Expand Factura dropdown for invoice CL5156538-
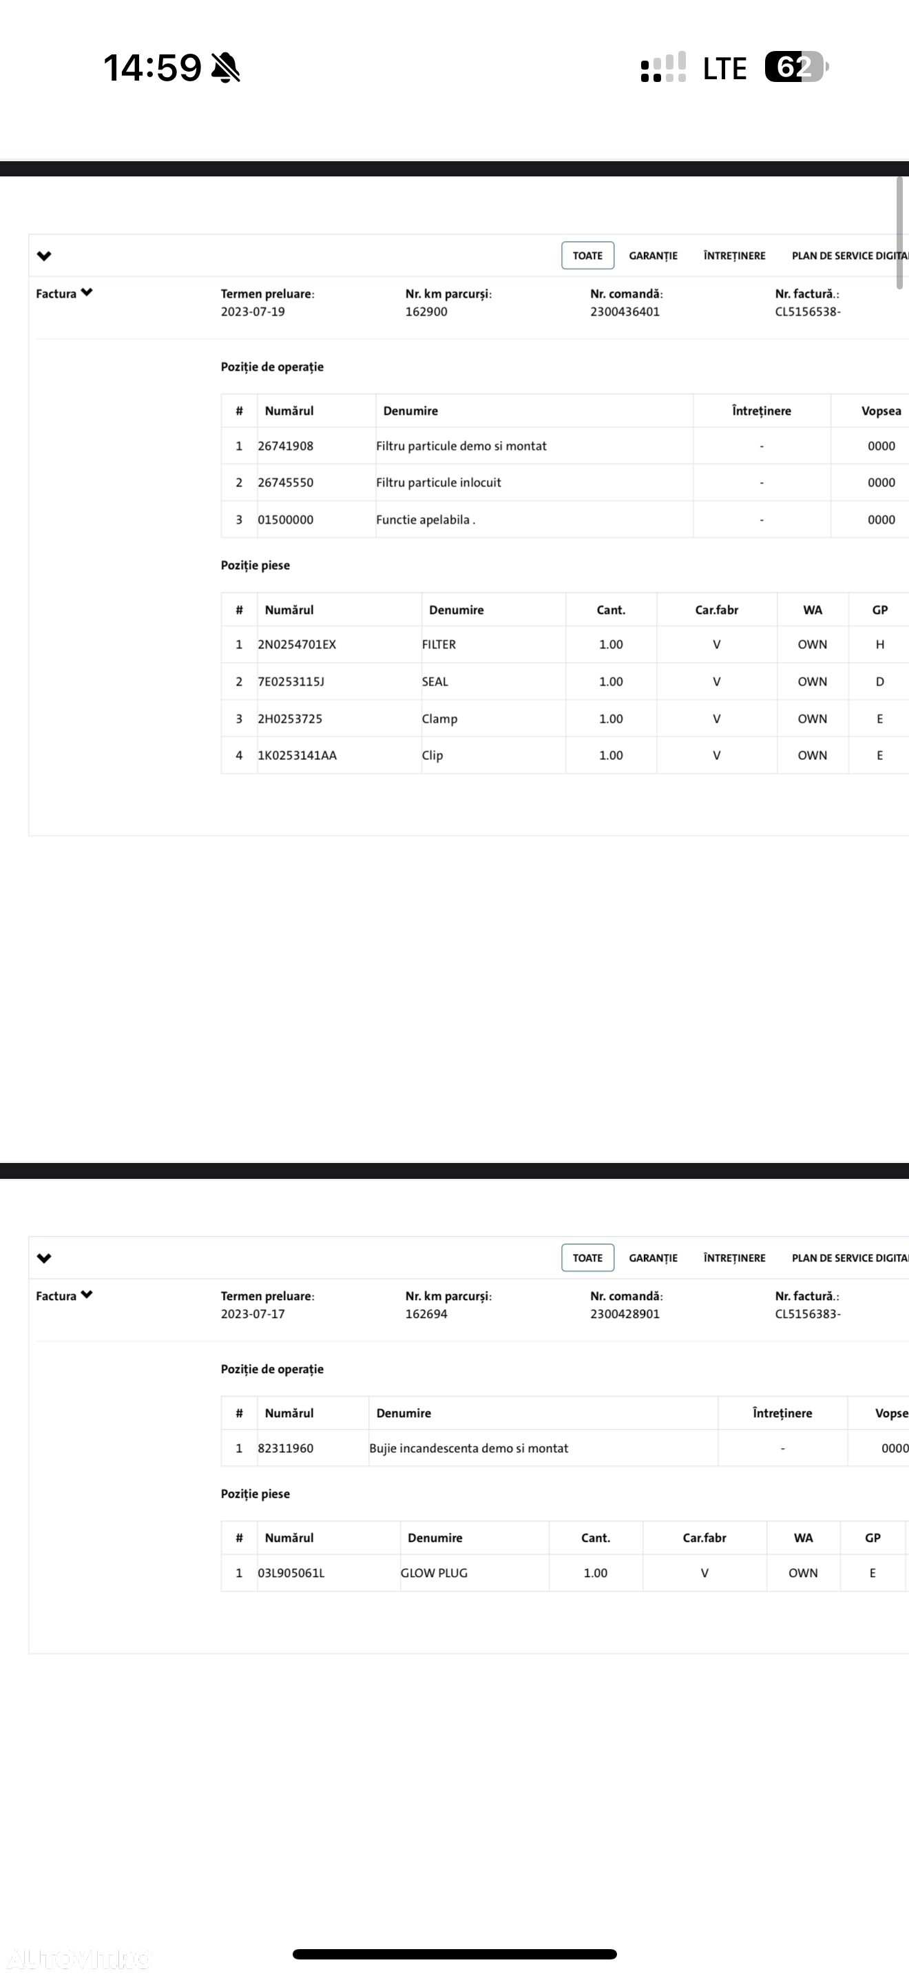 click(64, 293)
